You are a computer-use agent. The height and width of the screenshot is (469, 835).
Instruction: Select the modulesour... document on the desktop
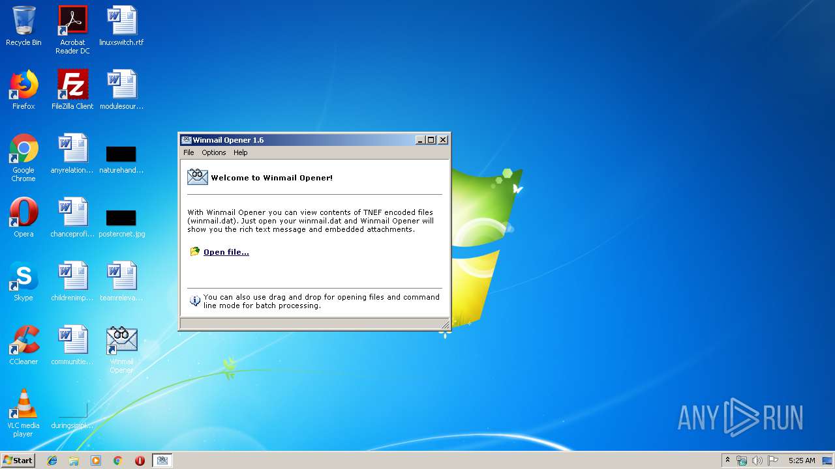[x=121, y=90]
